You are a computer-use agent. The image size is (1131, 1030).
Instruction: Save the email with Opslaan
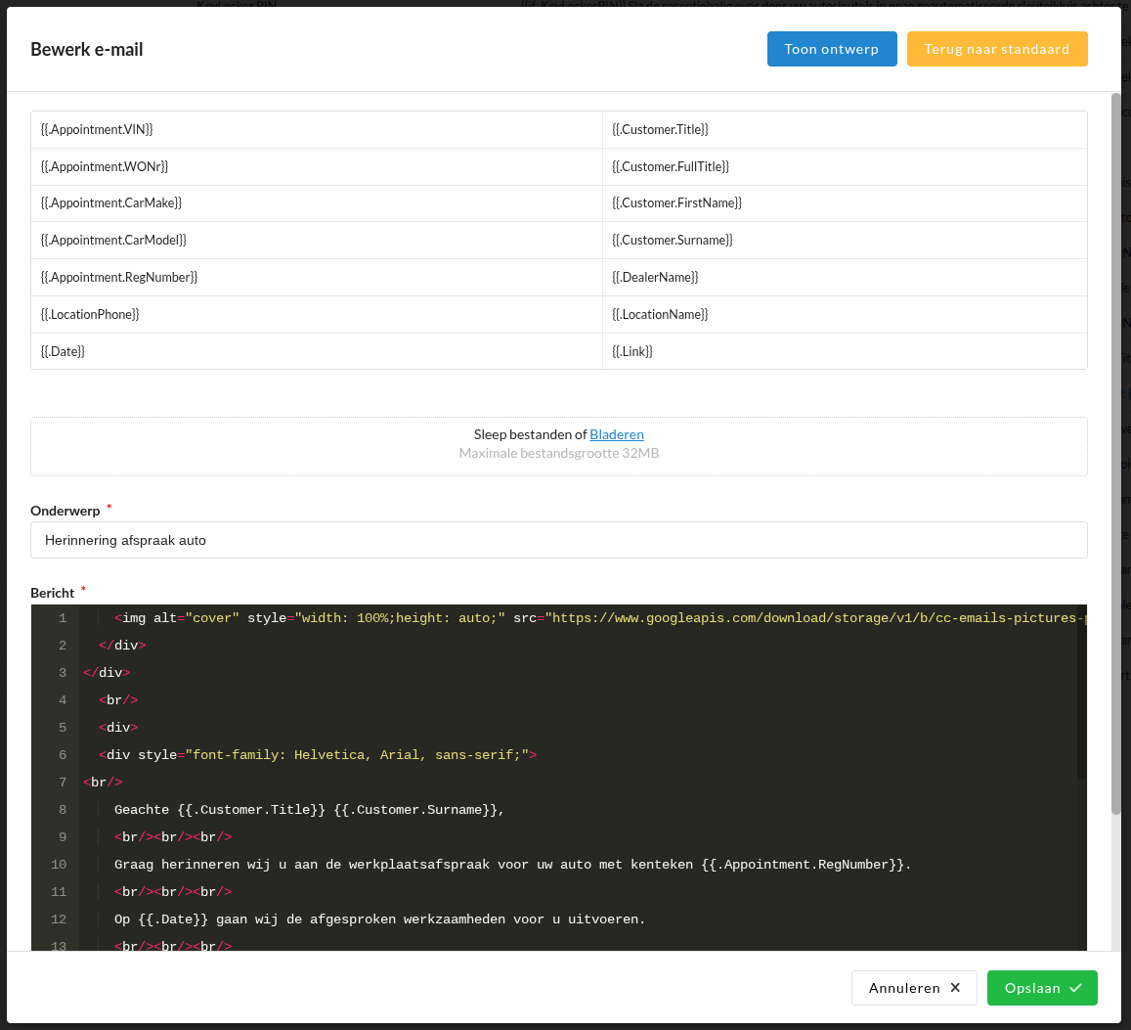pyautogui.click(x=1041, y=988)
